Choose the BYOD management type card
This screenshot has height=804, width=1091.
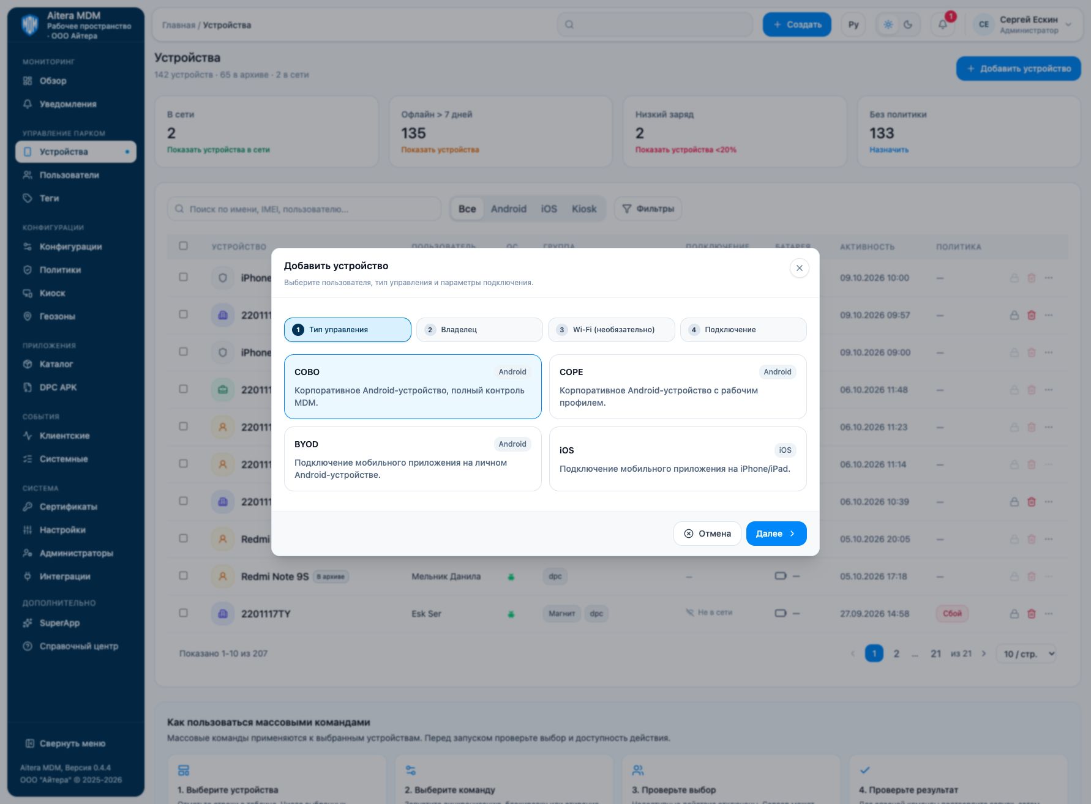tap(413, 459)
